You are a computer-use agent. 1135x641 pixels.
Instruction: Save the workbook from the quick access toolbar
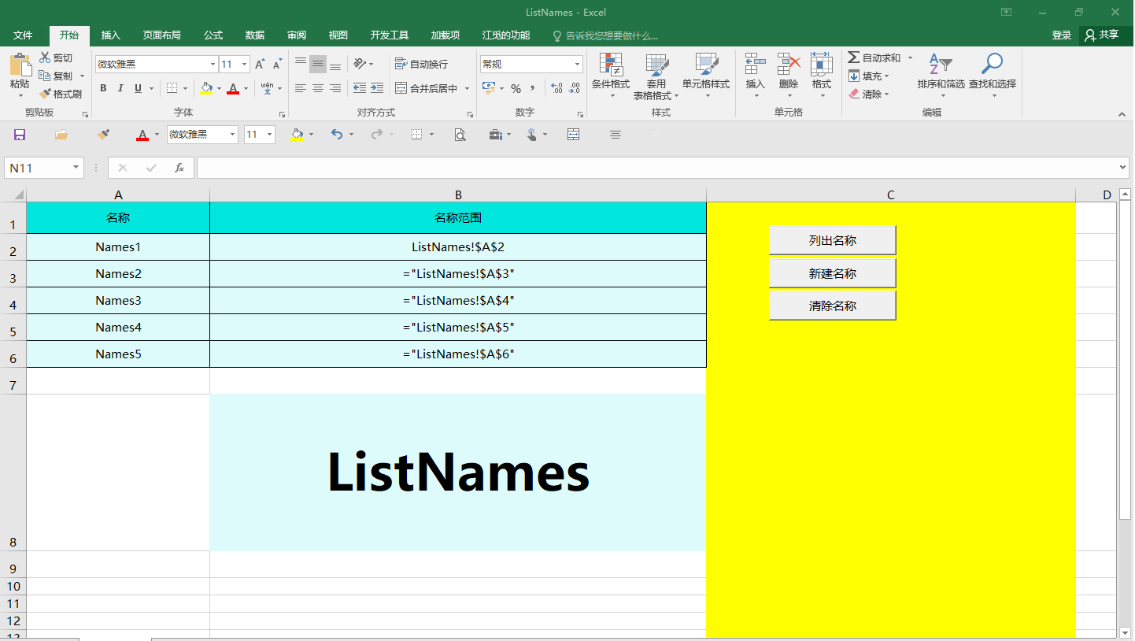point(20,135)
